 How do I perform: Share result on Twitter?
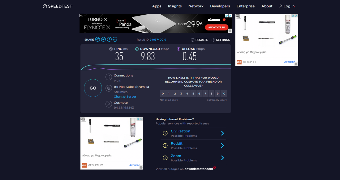pos(103,39)
